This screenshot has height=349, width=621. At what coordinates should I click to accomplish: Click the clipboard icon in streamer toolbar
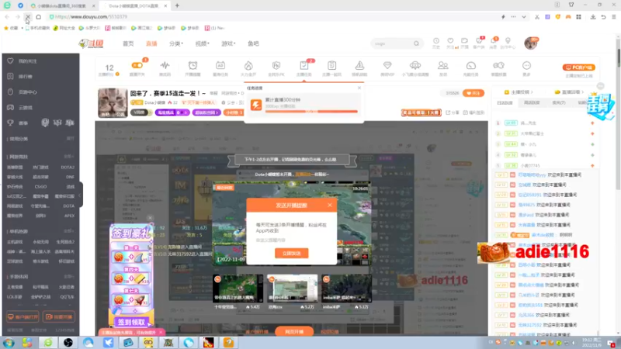pos(332,65)
